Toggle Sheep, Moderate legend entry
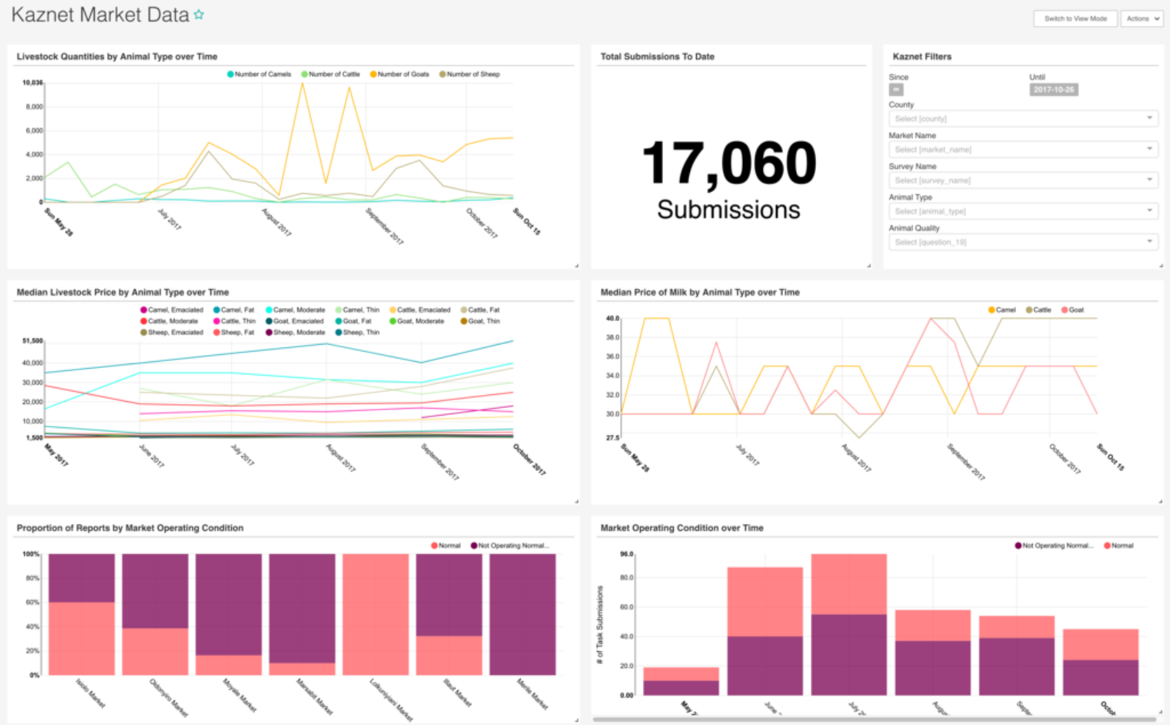 (x=295, y=333)
